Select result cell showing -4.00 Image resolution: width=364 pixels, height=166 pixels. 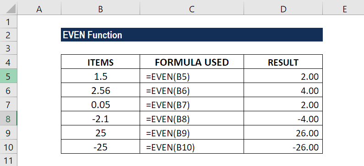point(283,118)
